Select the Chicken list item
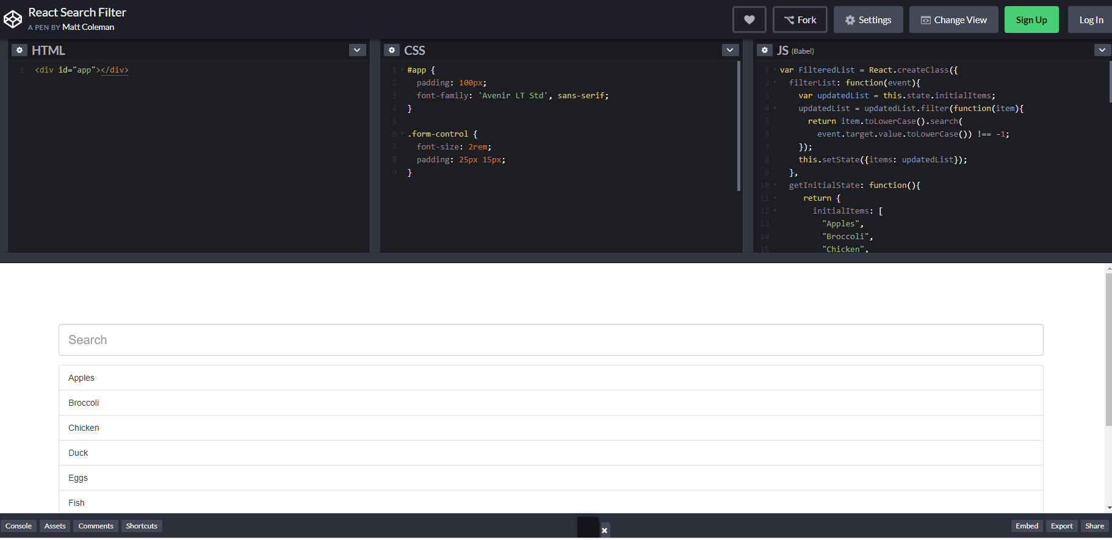1112x540 pixels. tap(551, 428)
